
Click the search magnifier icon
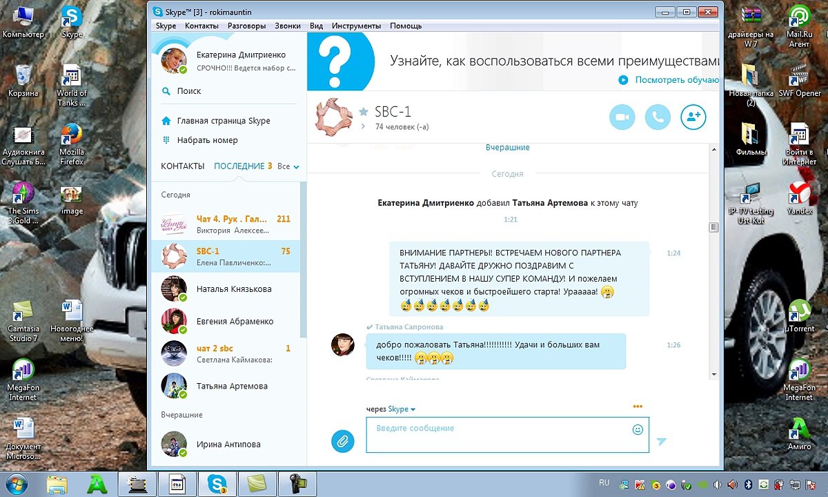(x=166, y=91)
